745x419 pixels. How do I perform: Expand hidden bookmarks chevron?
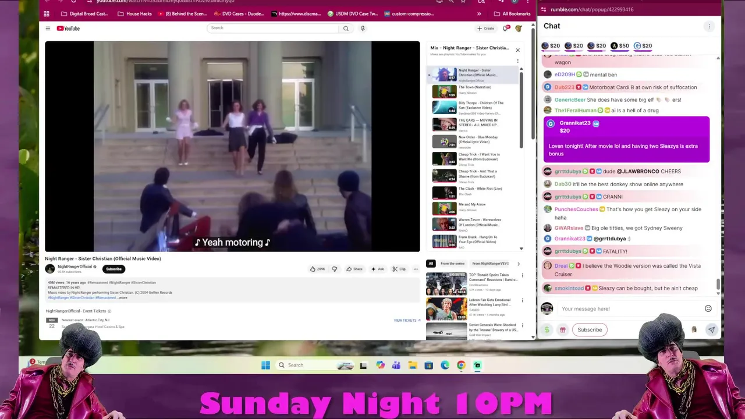pos(479,13)
